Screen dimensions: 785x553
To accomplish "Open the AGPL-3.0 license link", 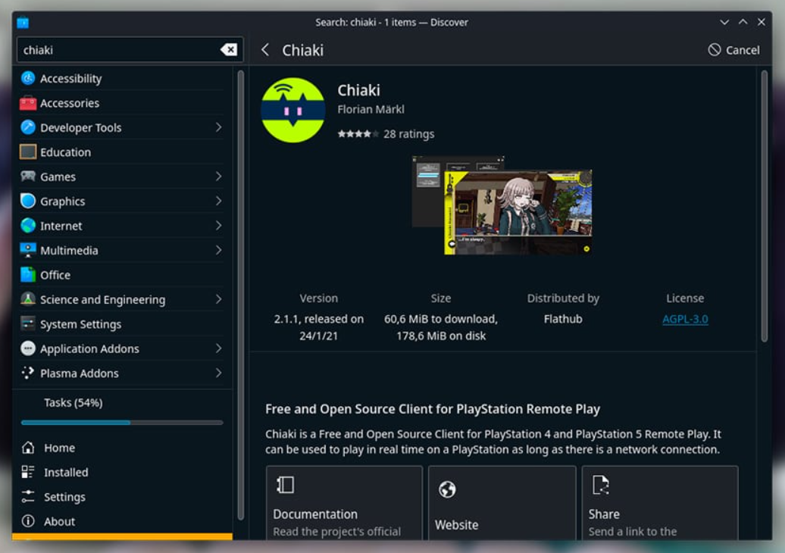I will [x=685, y=319].
